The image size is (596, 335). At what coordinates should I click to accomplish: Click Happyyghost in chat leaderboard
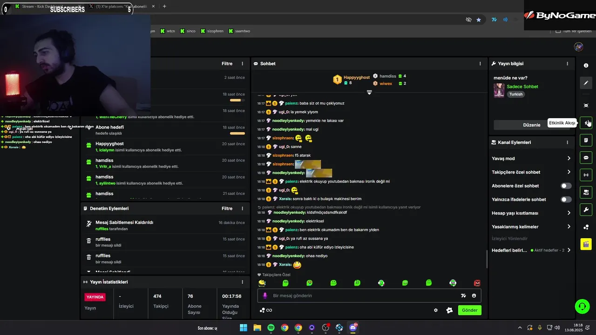357,77
